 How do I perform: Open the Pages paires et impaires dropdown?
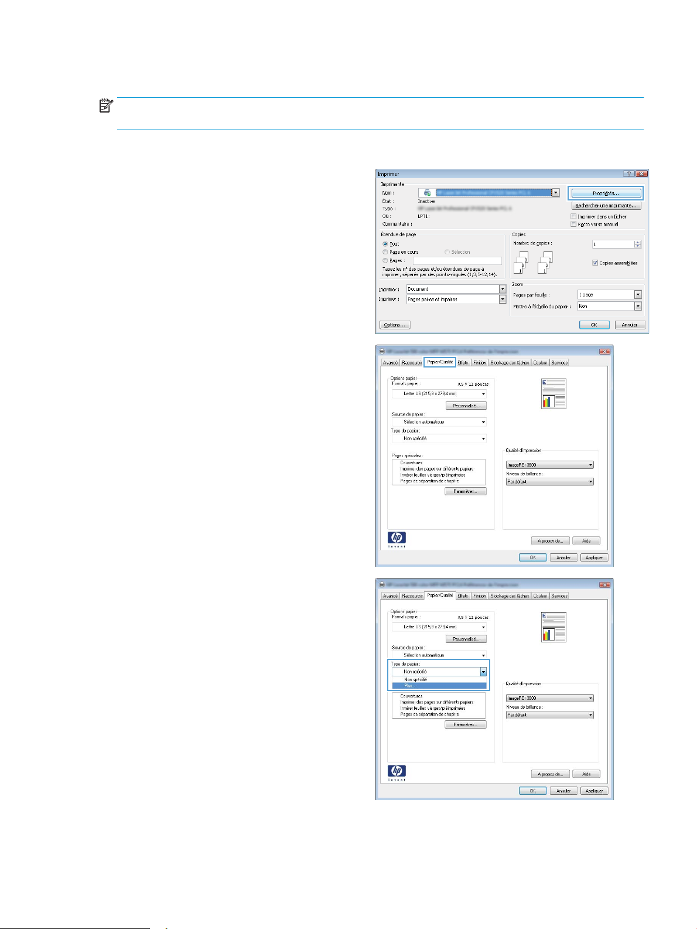[x=503, y=299]
